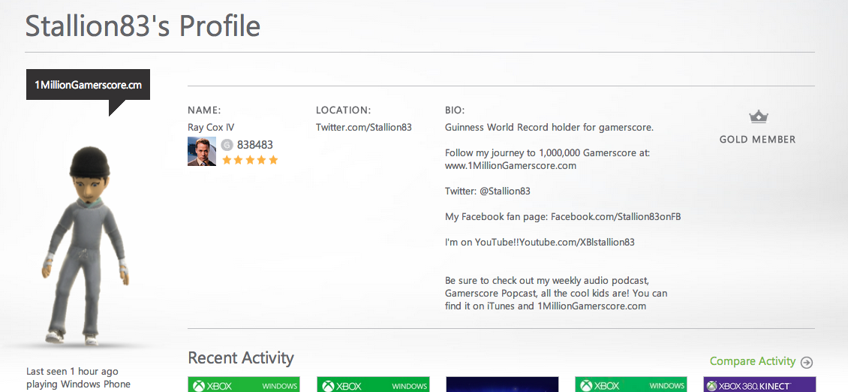The height and width of the screenshot is (392, 848).
Task: Click the LOCATION: field label
Action: click(x=344, y=110)
